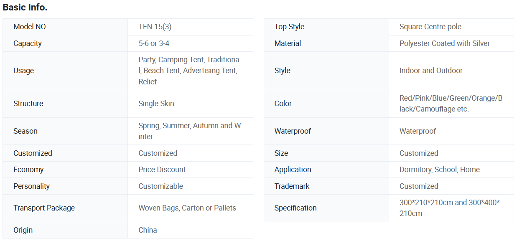This screenshot has width=517, height=241.
Task: Click the Dormitory, School, Home application value
Action: pyautogui.click(x=440, y=170)
